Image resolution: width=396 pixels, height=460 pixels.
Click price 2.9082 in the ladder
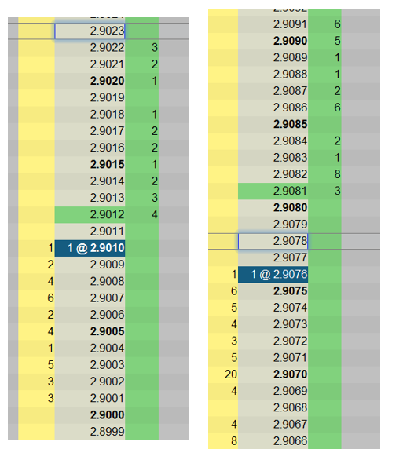click(x=291, y=174)
